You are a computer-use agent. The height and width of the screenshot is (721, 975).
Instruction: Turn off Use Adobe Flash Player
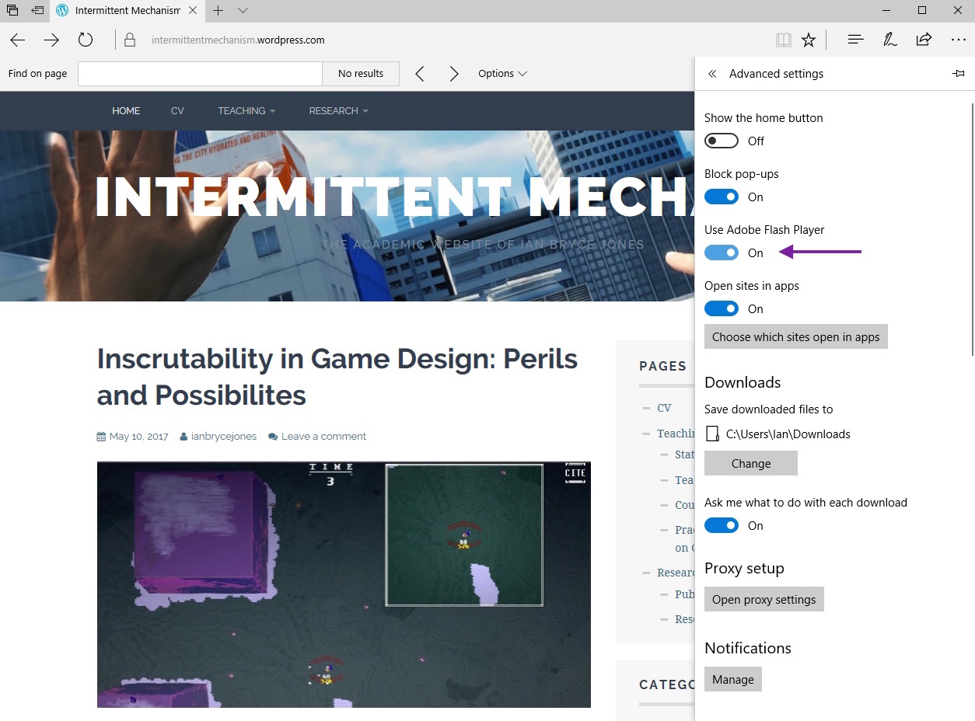pos(722,253)
